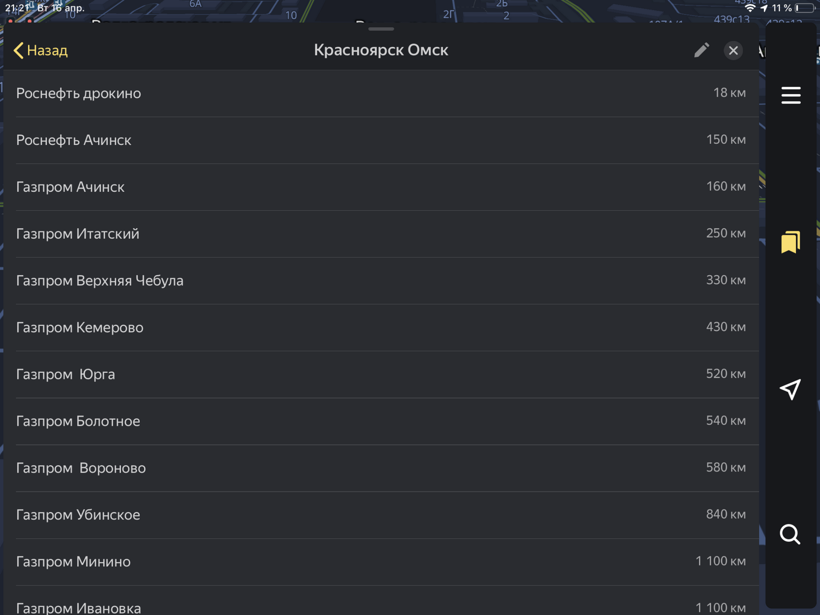Tap the 1 100 км value beside Газпром Минино
820x615 pixels.
(x=721, y=561)
